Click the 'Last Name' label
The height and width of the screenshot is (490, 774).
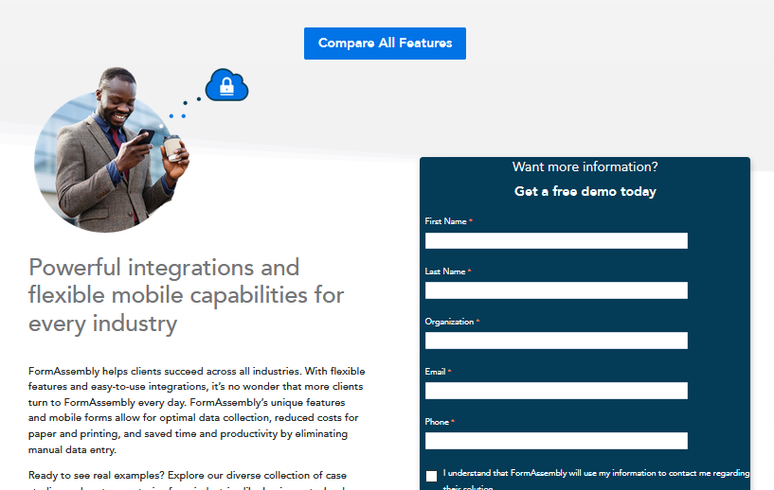click(x=445, y=271)
